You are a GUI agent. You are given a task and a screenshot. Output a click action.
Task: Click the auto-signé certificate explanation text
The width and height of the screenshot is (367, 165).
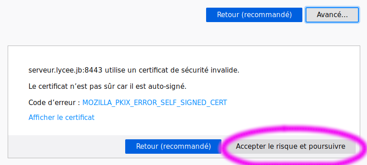point(108,87)
